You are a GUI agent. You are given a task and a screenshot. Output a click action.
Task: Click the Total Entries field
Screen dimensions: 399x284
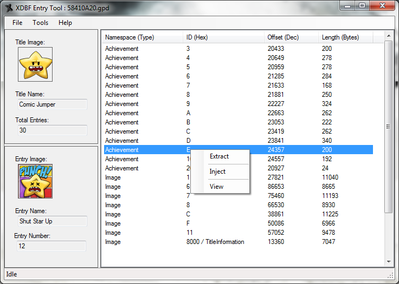[52, 130]
